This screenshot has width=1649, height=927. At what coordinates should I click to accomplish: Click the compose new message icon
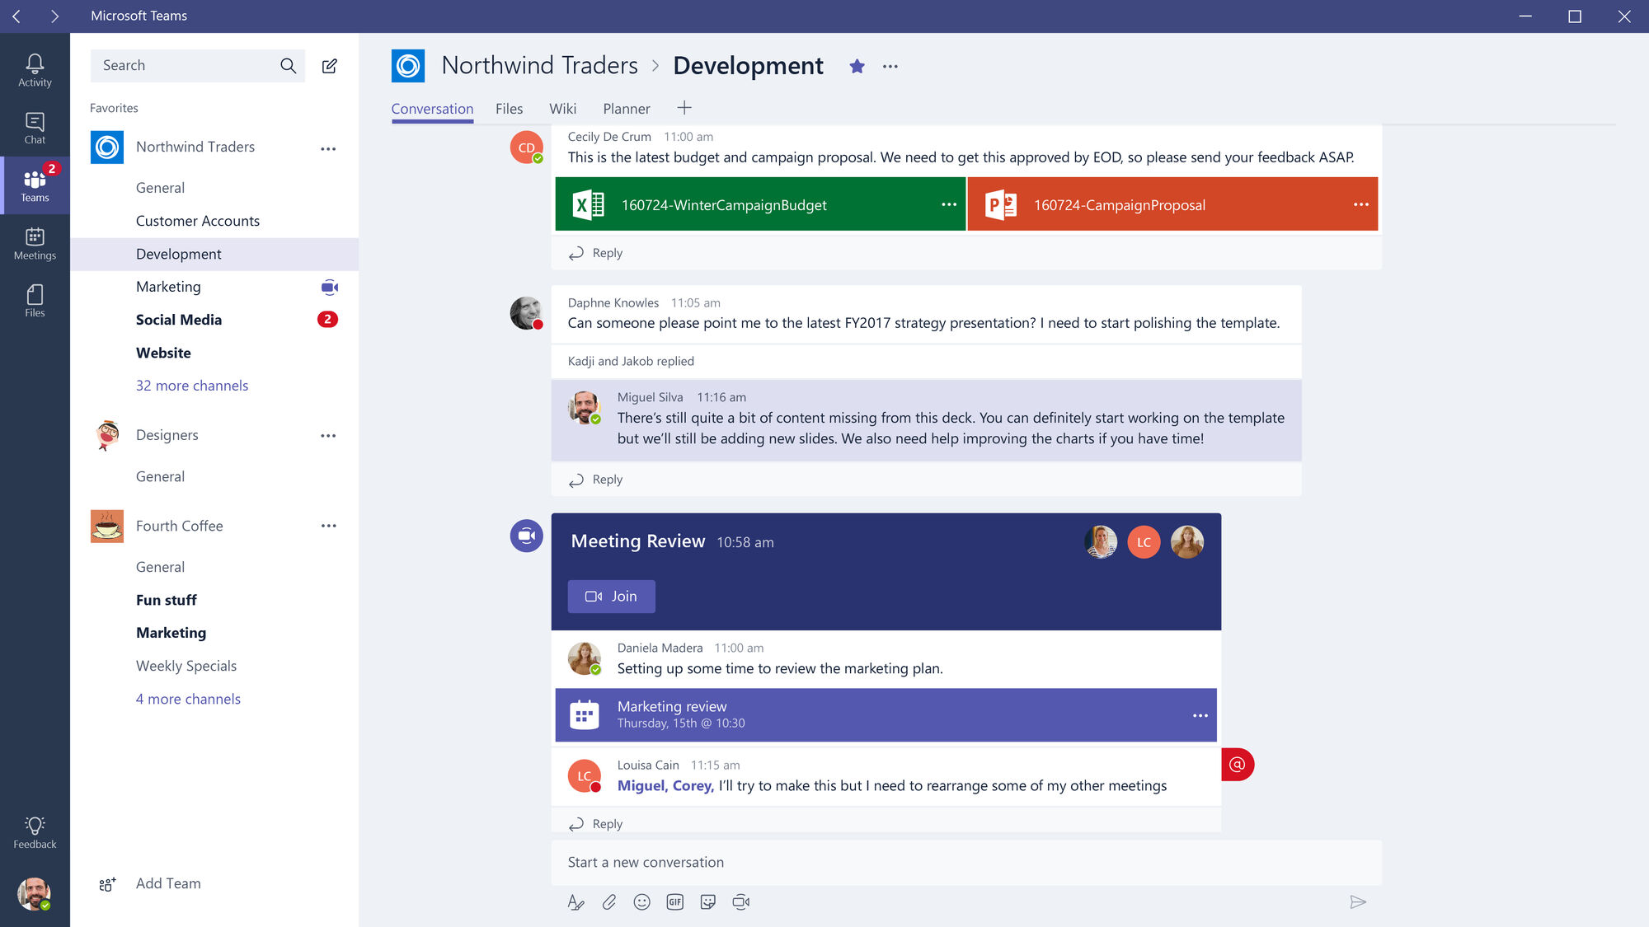[331, 66]
